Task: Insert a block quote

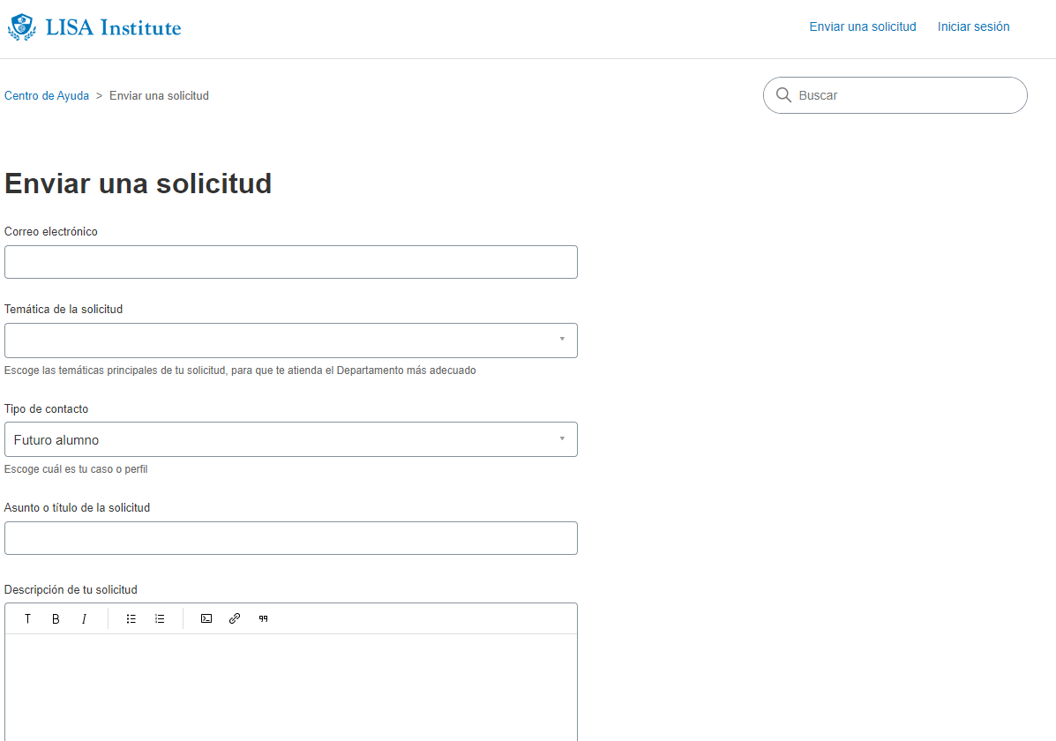Action: coord(263,619)
